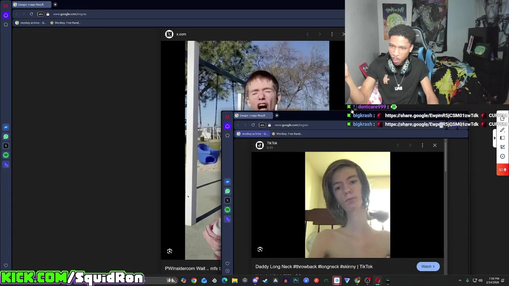Screen dimensions: 509x286
Task: Toggle VPN badge in background window
Action: (x=41, y=14)
